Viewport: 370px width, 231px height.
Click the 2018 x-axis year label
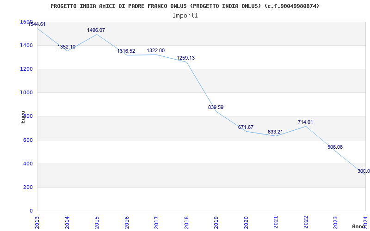click(x=186, y=222)
